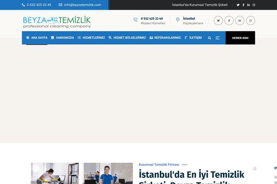
Task: Open the HİZMET BÖLGELERİMİZ menu item
Action: pyautogui.click(x=127, y=38)
